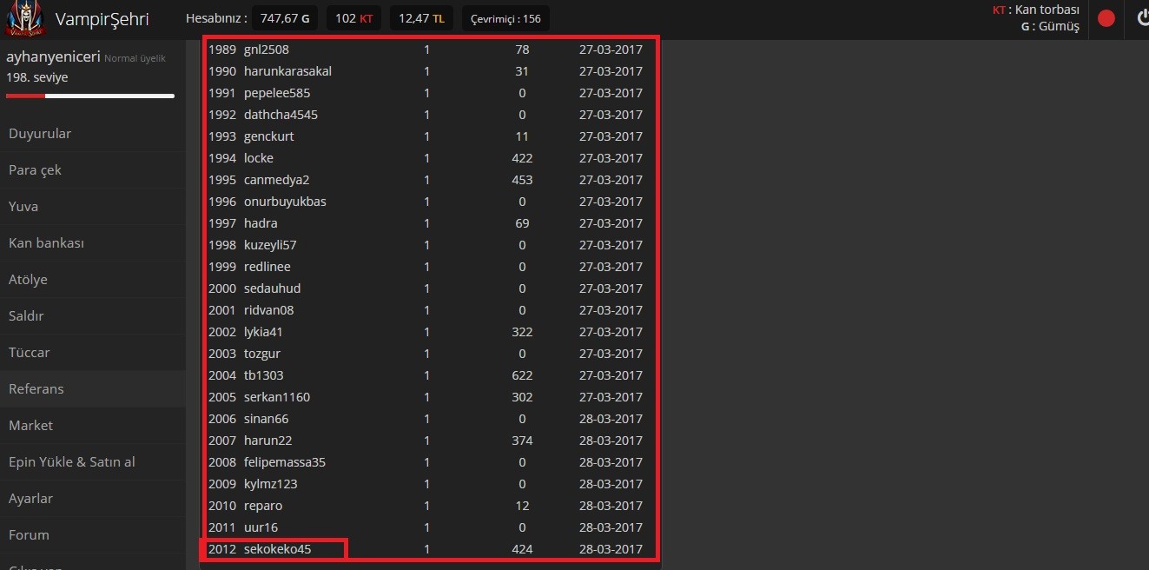Click username kylmz123
This screenshot has height=570, width=1149.
[271, 484]
